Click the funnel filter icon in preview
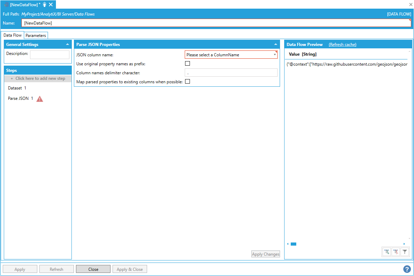 click(x=405, y=252)
